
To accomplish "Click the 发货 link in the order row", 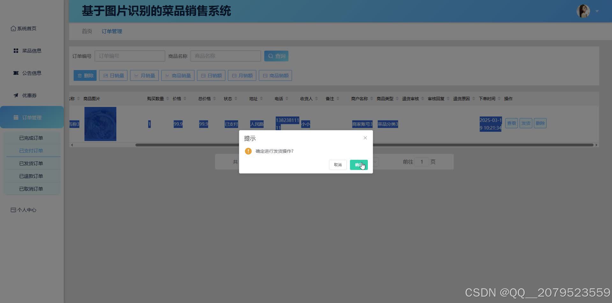I will (x=526, y=123).
